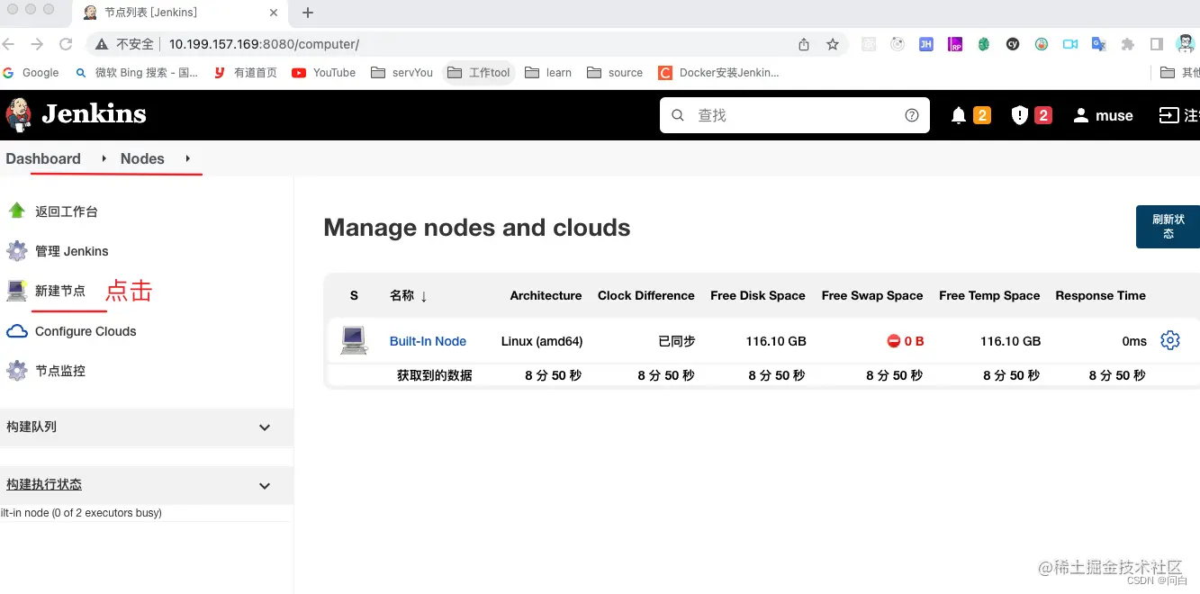
Task: Click the Google Translate extension icon
Action: (x=1099, y=44)
